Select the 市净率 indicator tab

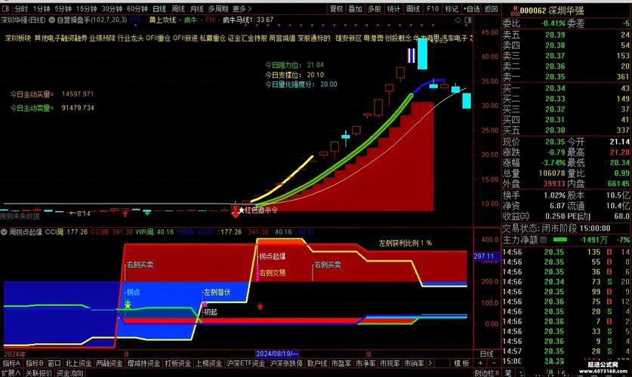point(365,363)
